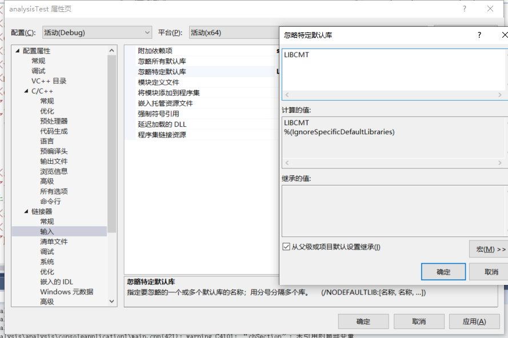Open the 配置 dropdown showing 活动(Debug)

click(147, 33)
